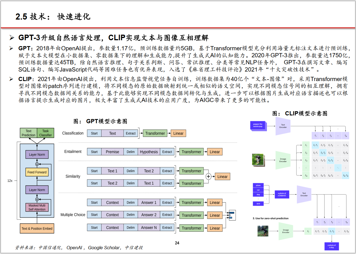Click the 'Answer 2' token box
Screen dimensions: 356x254
click(149, 215)
